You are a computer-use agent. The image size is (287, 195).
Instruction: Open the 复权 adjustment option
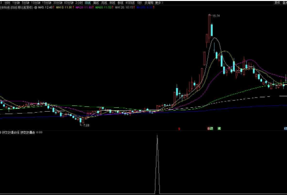click(277, 3)
